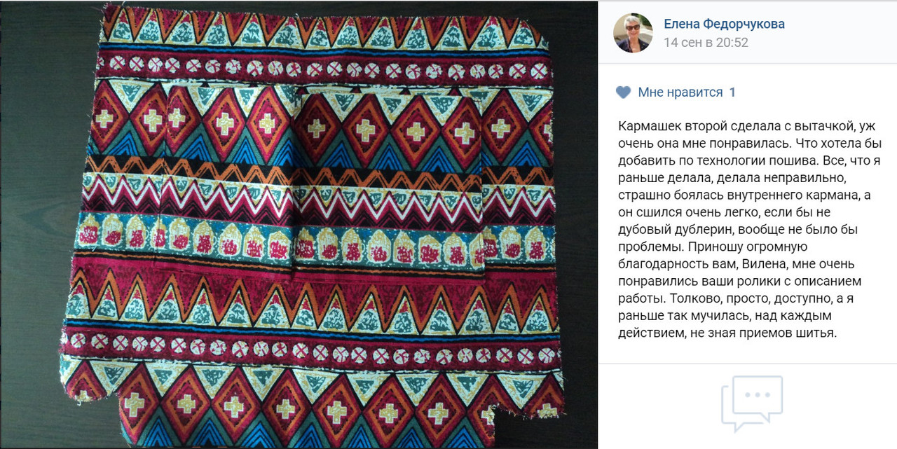
Task: Click the last line ending with приемов шитья
Action: [727, 333]
